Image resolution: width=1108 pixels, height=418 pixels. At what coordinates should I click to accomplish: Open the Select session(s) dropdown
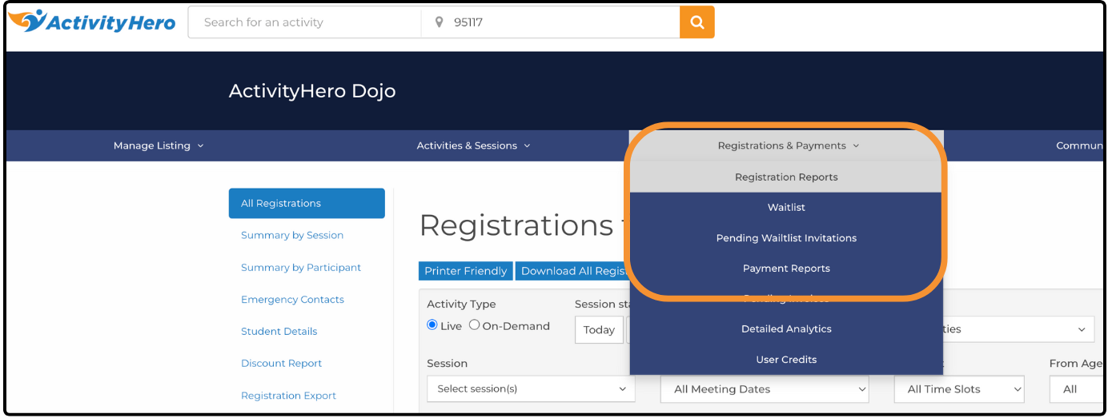pyautogui.click(x=531, y=389)
